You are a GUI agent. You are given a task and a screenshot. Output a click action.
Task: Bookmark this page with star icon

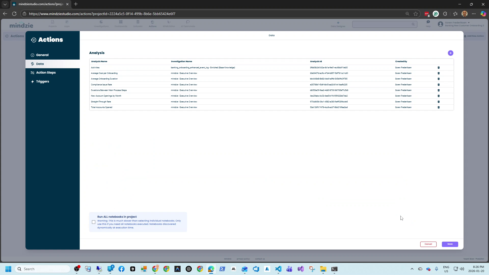[x=416, y=14]
